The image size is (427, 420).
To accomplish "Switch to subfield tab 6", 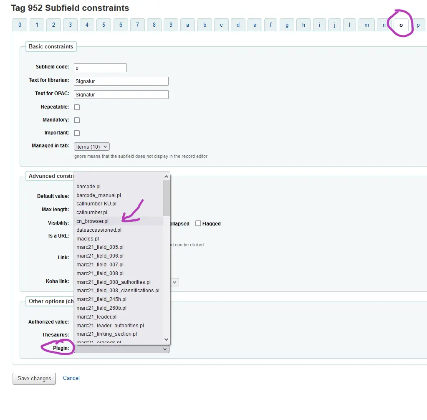I will point(121,25).
